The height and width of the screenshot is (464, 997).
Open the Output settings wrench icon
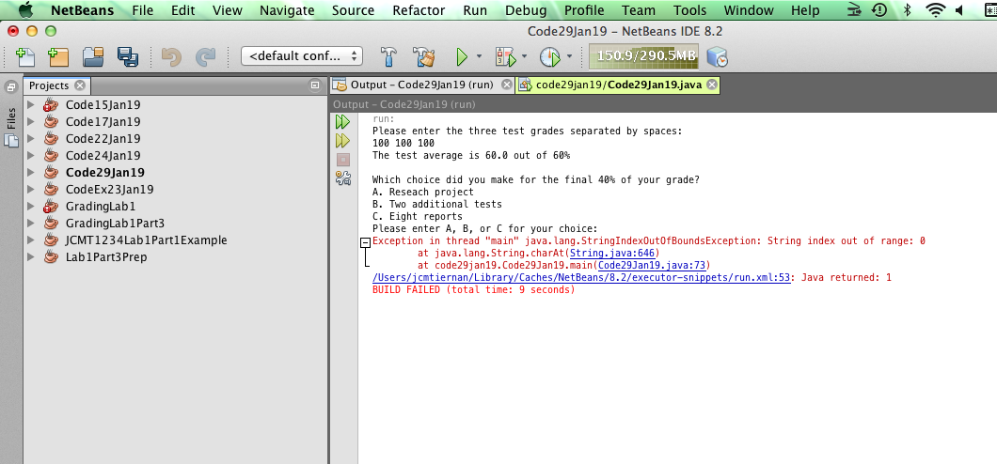point(343,178)
